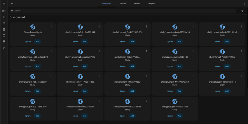Image resolution: width=248 pixels, height=124 pixels.
Task: Ignore shelly1pmminig3-e4b323181ba0 device
Action: (x=217, y=42)
